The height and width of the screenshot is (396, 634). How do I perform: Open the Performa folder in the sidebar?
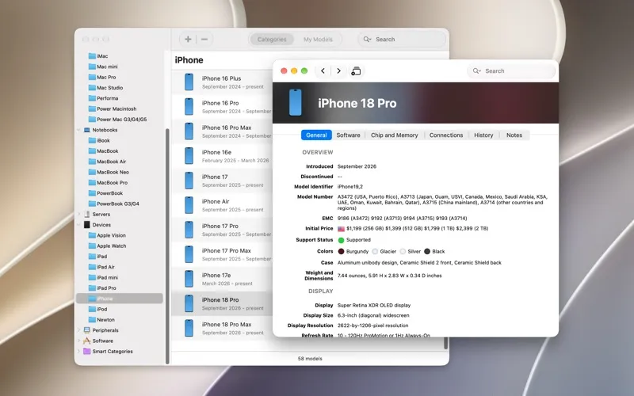pyautogui.click(x=103, y=98)
